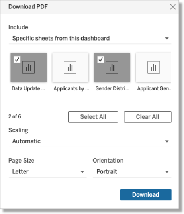The height and width of the screenshot is (214, 184).
Task: Select the Applicants by sheet thumbnail
Action: tap(70, 67)
